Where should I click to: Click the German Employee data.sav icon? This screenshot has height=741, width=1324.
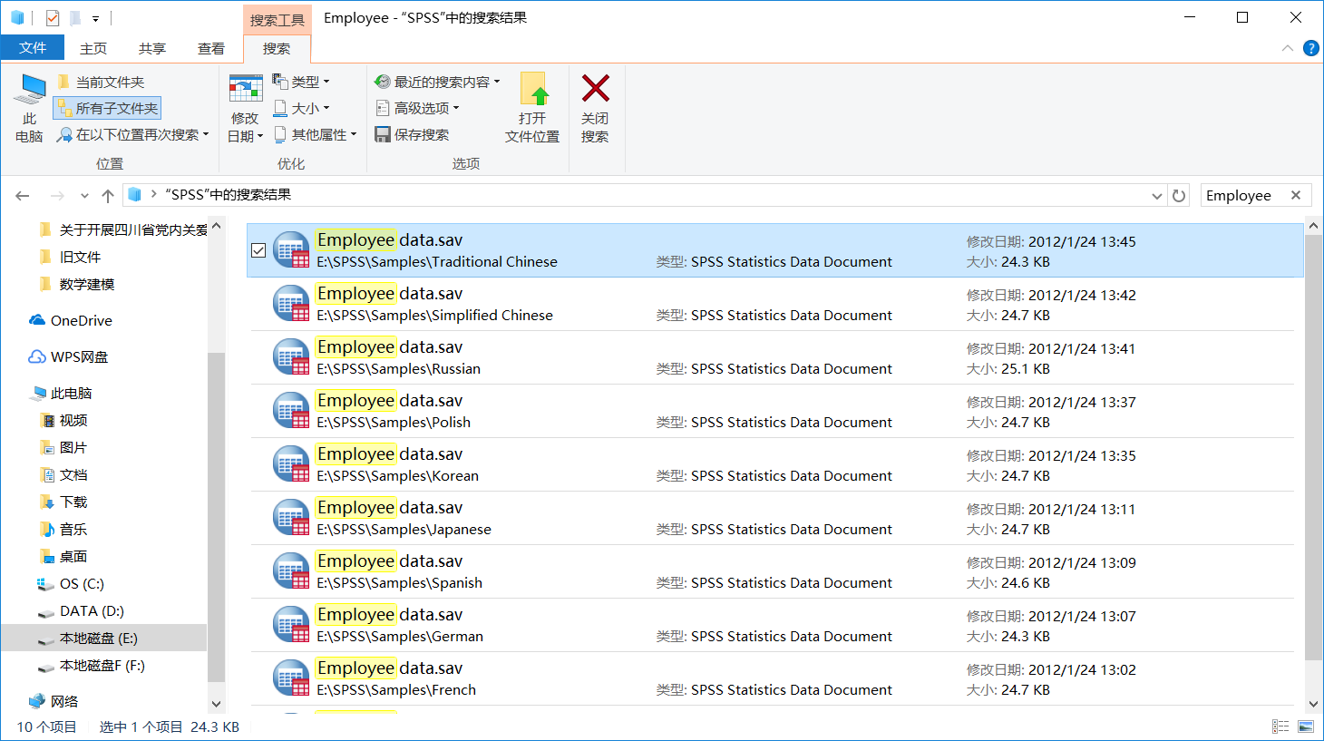pyautogui.click(x=292, y=625)
